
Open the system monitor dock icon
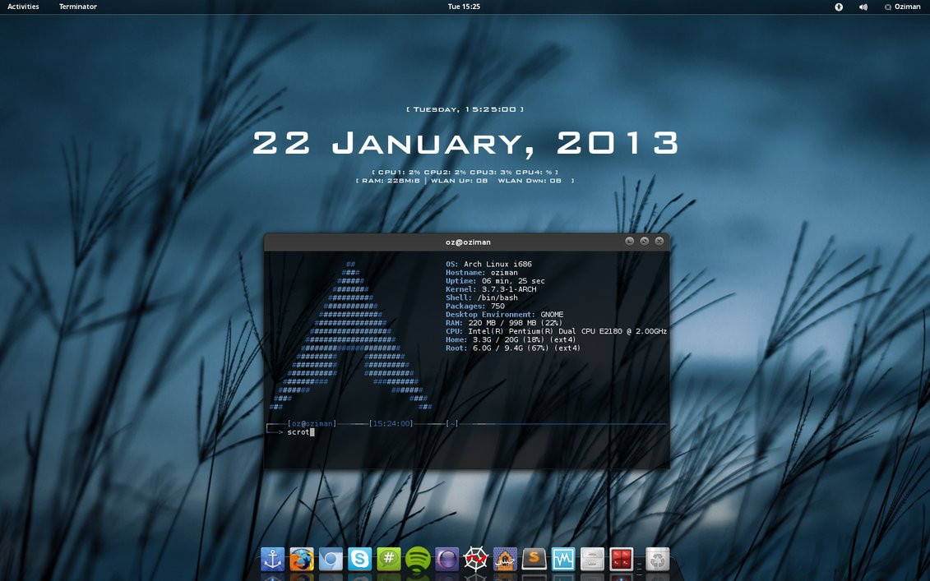point(563,559)
